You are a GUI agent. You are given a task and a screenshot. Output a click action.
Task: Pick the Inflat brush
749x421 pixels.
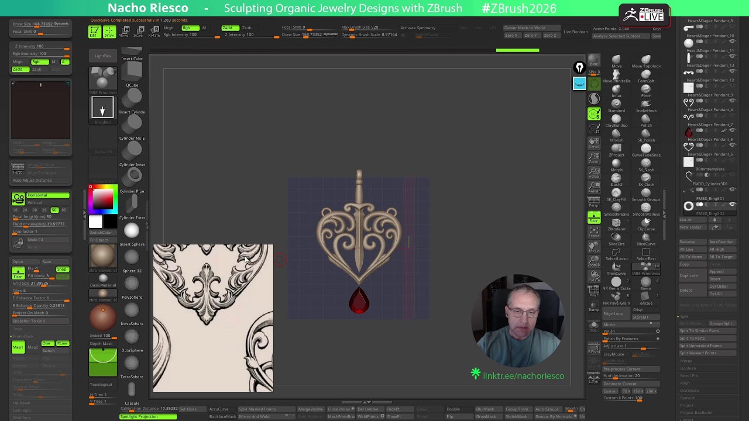tap(616, 91)
